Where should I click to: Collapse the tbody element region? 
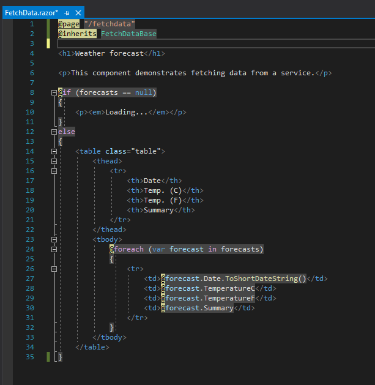tap(54, 239)
